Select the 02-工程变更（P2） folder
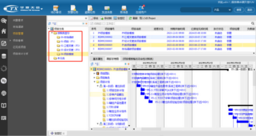The image size is (256, 136). point(70,46)
